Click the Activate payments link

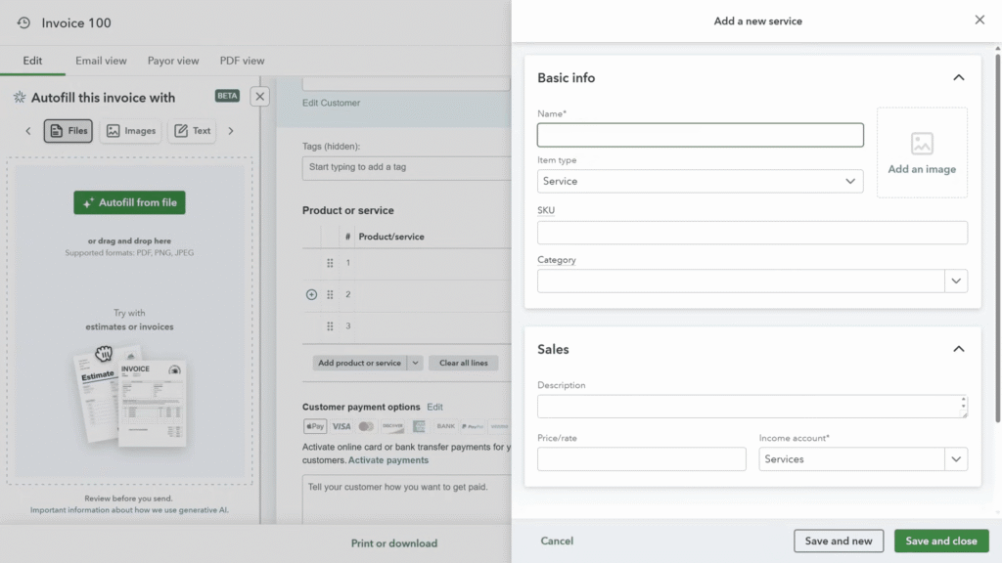pos(388,460)
